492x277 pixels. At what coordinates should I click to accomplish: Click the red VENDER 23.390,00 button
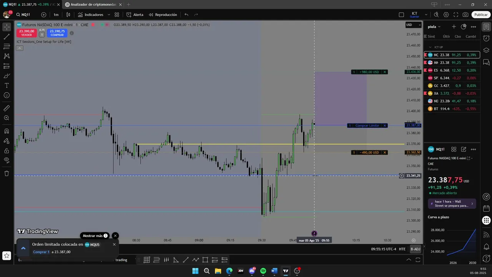tap(27, 33)
